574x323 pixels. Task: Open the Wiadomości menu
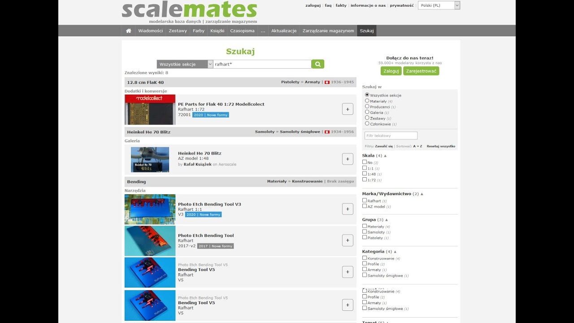pos(150,31)
